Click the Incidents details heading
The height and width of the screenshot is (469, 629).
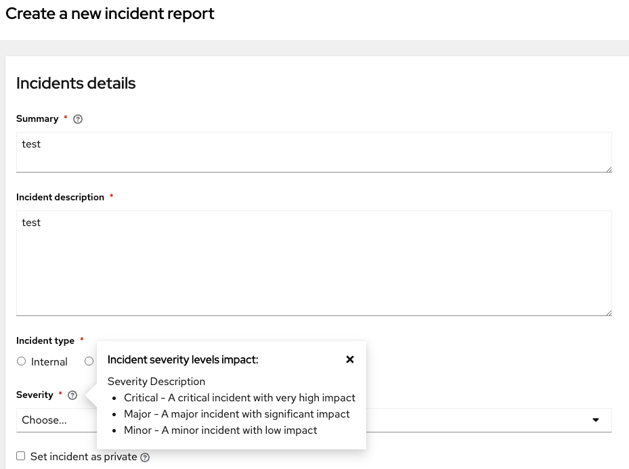(x=76, y=83)
